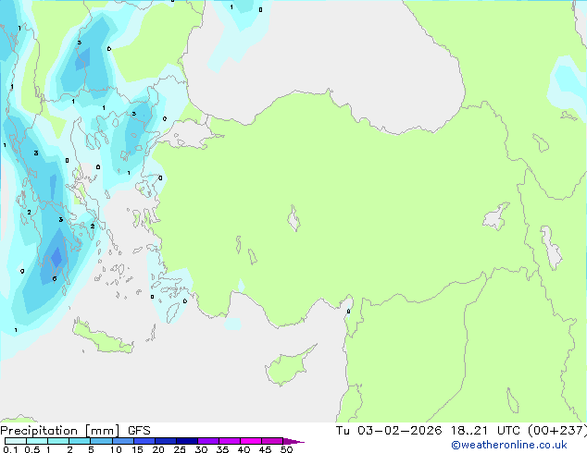The width and height of the screenshot is (587, 453).
Task: Click the '18..21 UTC' time label
Action: (x=486, y=431)
